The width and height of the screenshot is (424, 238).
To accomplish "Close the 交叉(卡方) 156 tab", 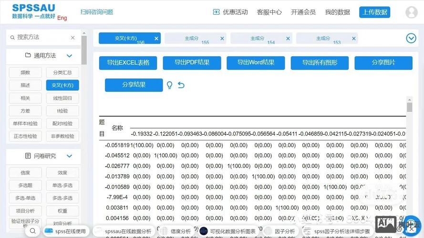I will pos(156,39).
